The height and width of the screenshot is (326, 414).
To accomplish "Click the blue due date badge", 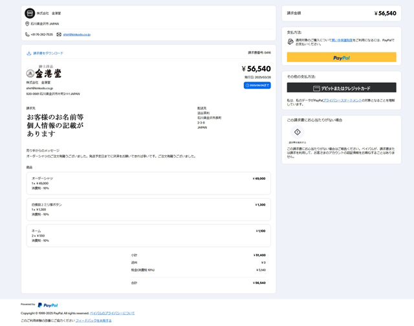I will point(257,85).
